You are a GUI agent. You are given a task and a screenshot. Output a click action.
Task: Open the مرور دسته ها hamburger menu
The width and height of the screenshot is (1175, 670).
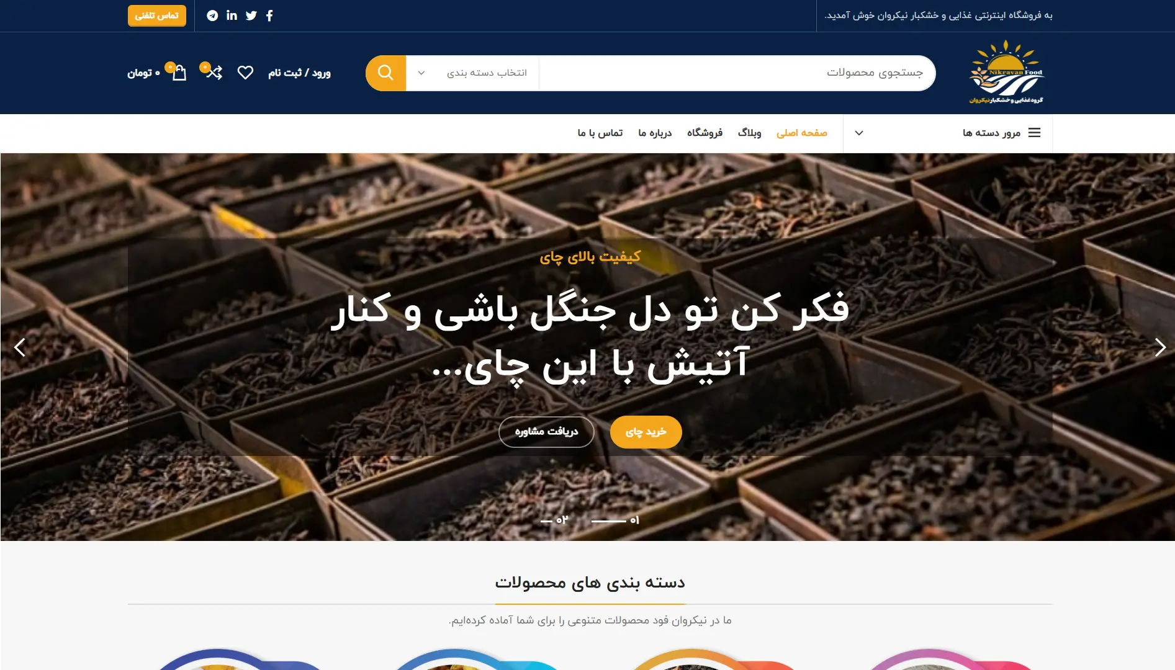click(x=1034, y=133)
